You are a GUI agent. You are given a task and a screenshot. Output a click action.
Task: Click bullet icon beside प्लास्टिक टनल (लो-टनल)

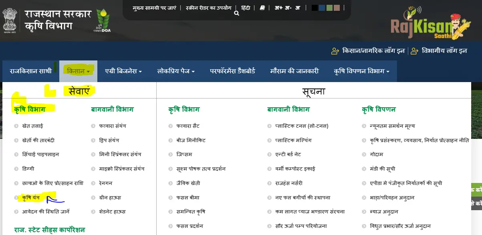click(x=269, y=126)
